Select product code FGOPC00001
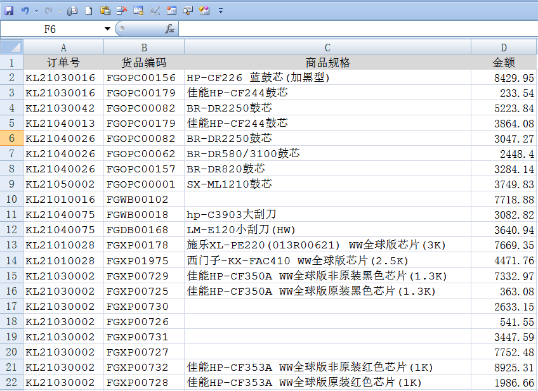Image resolution: width=538 pixels, height=391 pixels. coord(144,184)
